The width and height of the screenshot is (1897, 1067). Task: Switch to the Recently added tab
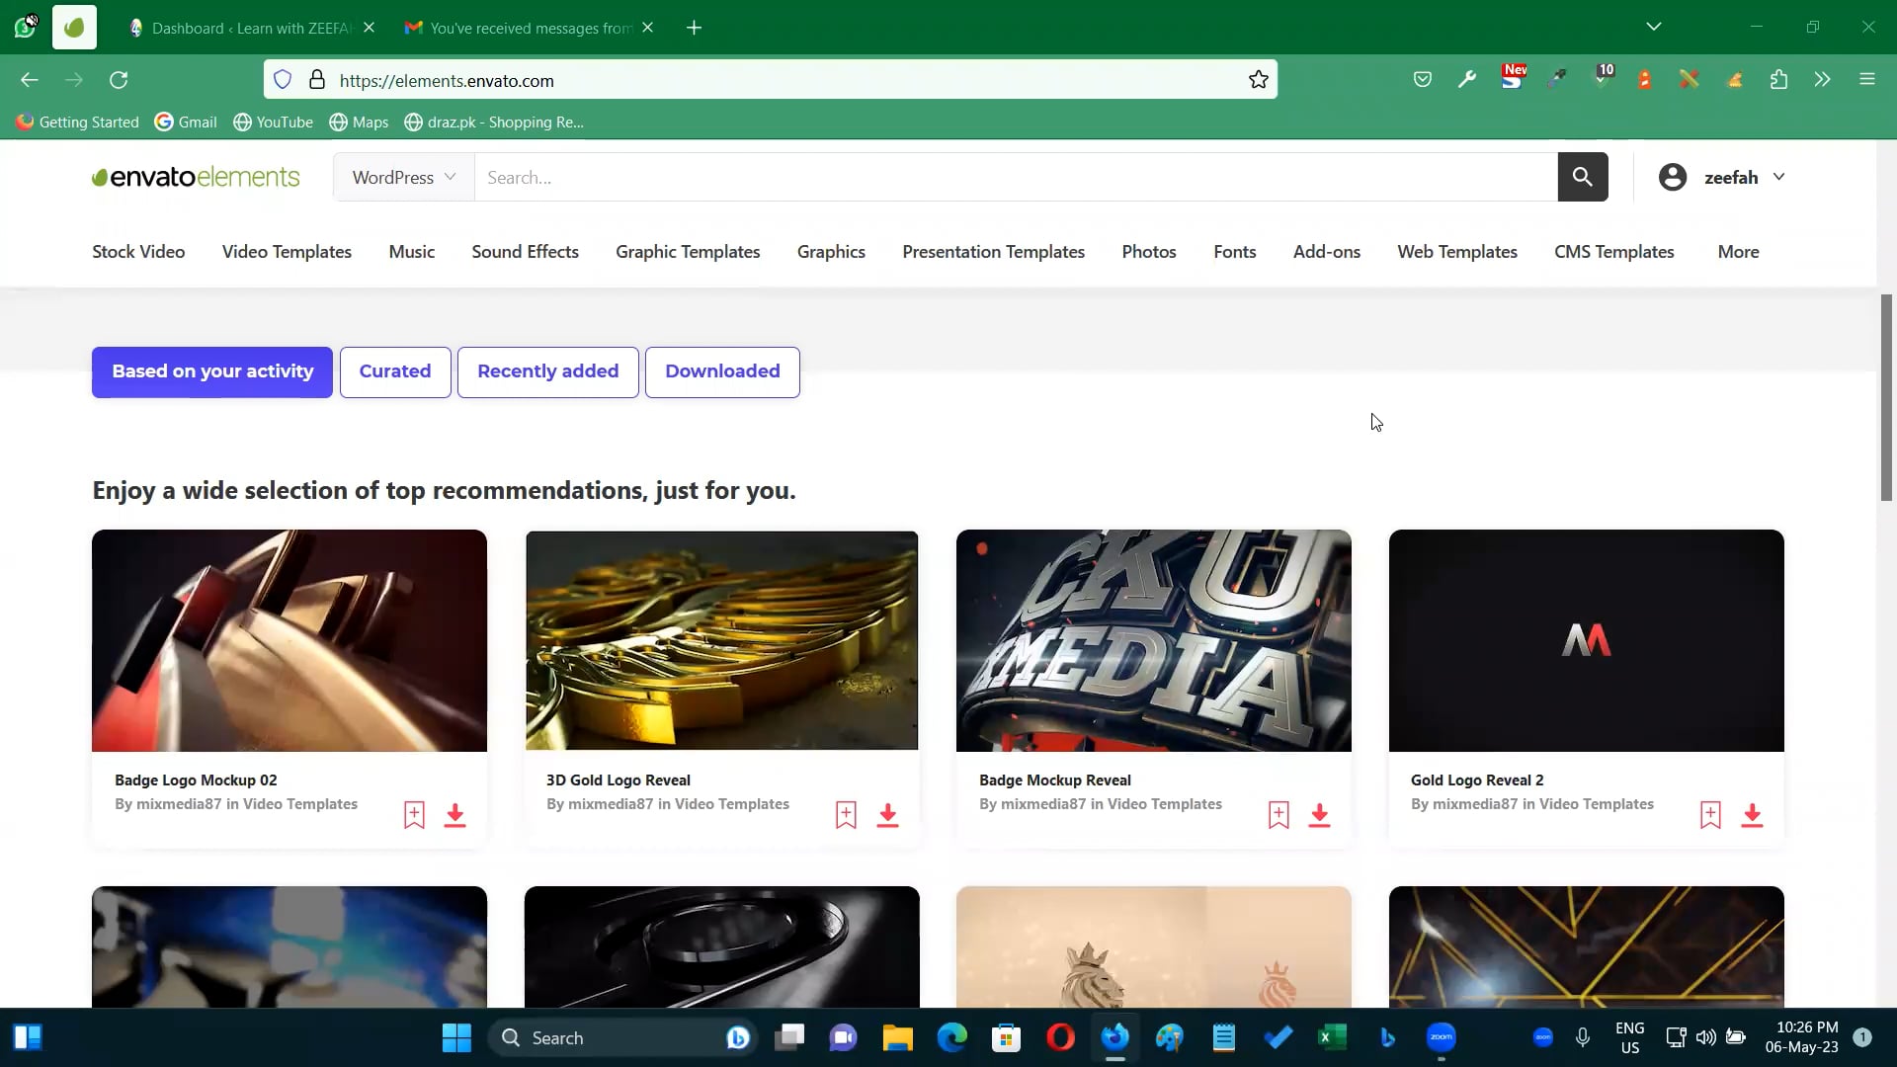click(x=547, y=371)
